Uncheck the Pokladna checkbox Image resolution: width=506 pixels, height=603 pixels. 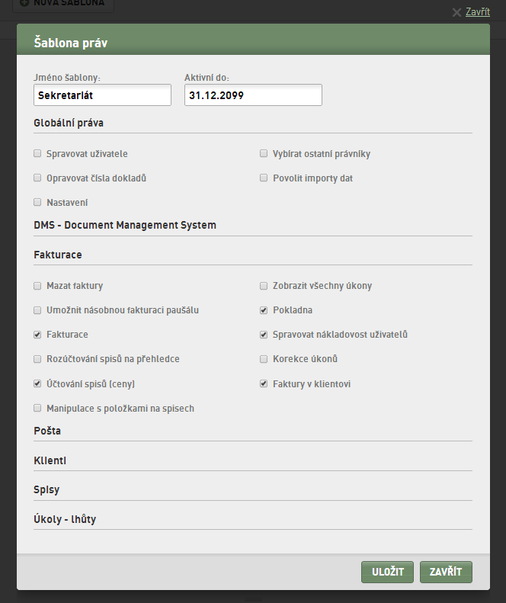click(x=264, y=310)
